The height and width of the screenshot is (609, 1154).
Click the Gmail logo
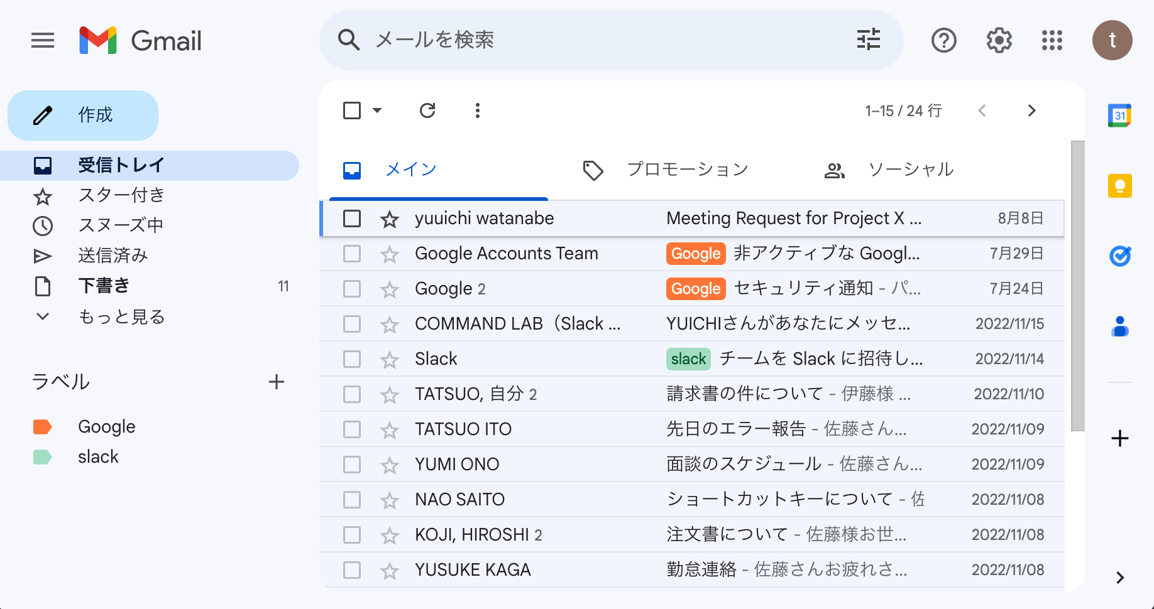[140, 41]
